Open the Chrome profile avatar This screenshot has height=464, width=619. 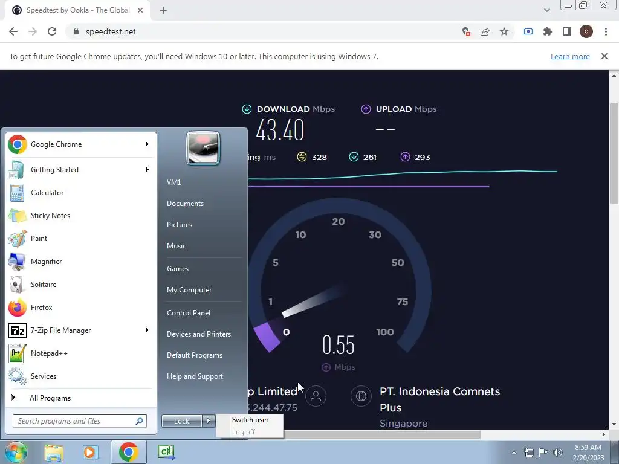click(x=586, y=31)
